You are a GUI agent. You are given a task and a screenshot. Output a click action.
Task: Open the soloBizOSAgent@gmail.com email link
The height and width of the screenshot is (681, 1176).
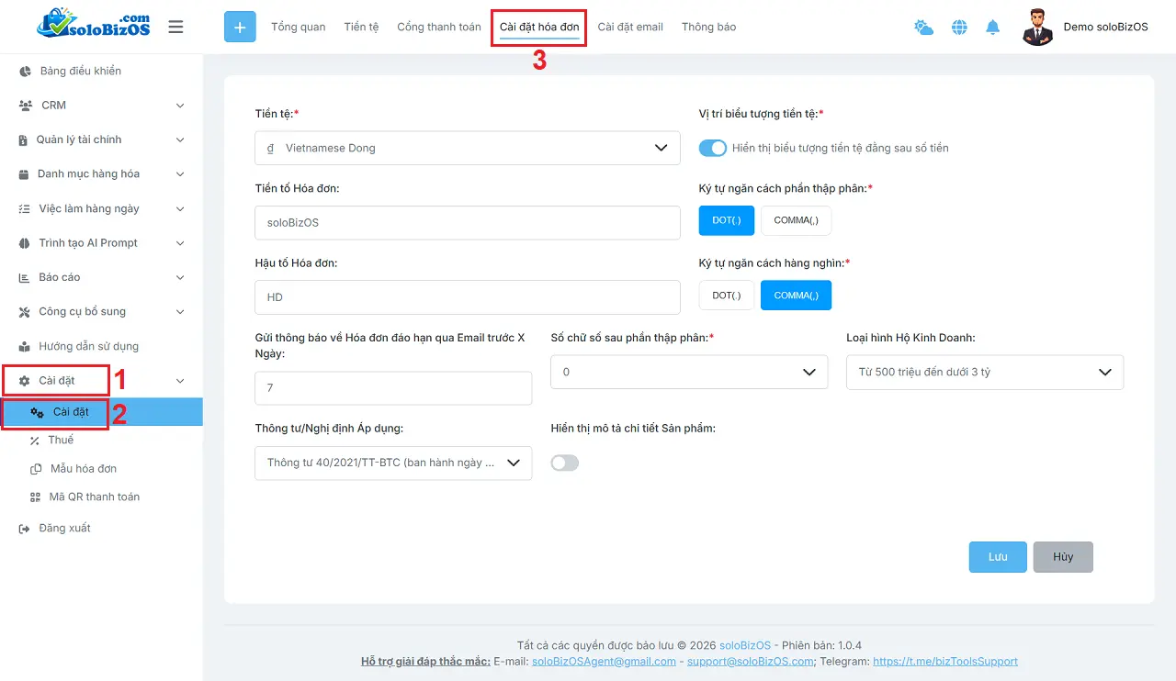[604, 662]
